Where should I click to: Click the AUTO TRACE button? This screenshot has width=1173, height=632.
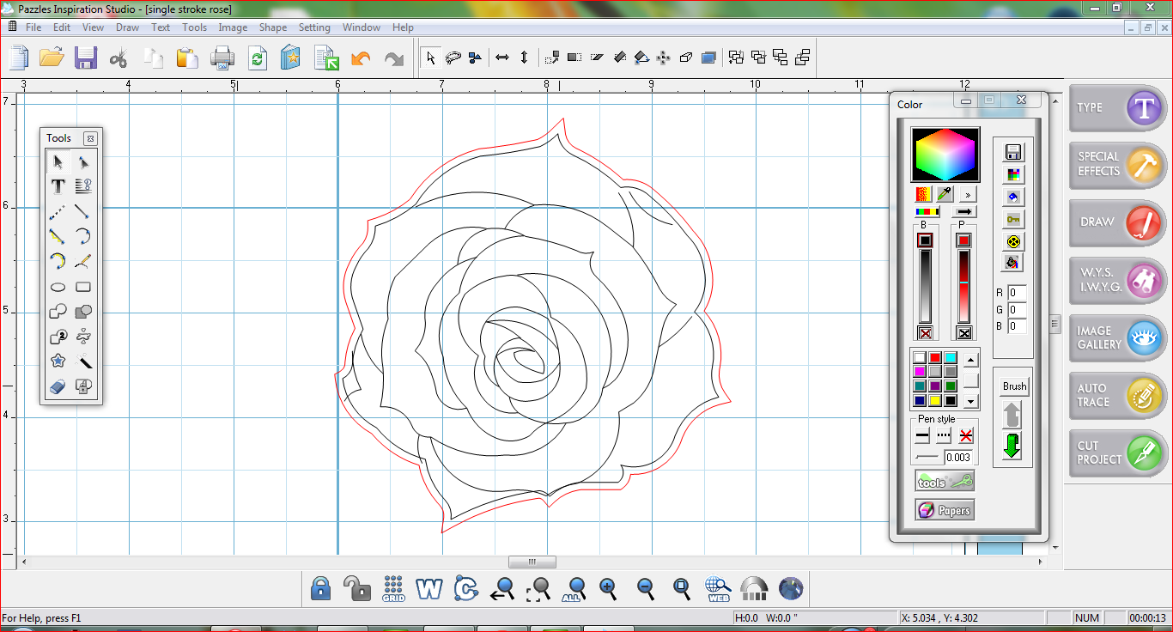coord(1118,395)
